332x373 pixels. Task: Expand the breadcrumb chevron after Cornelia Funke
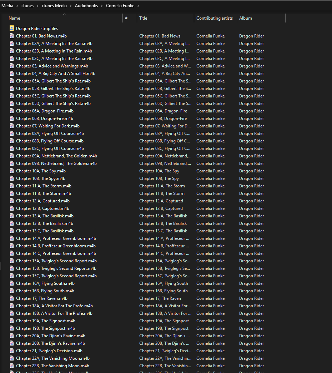[x=138, y=6]
